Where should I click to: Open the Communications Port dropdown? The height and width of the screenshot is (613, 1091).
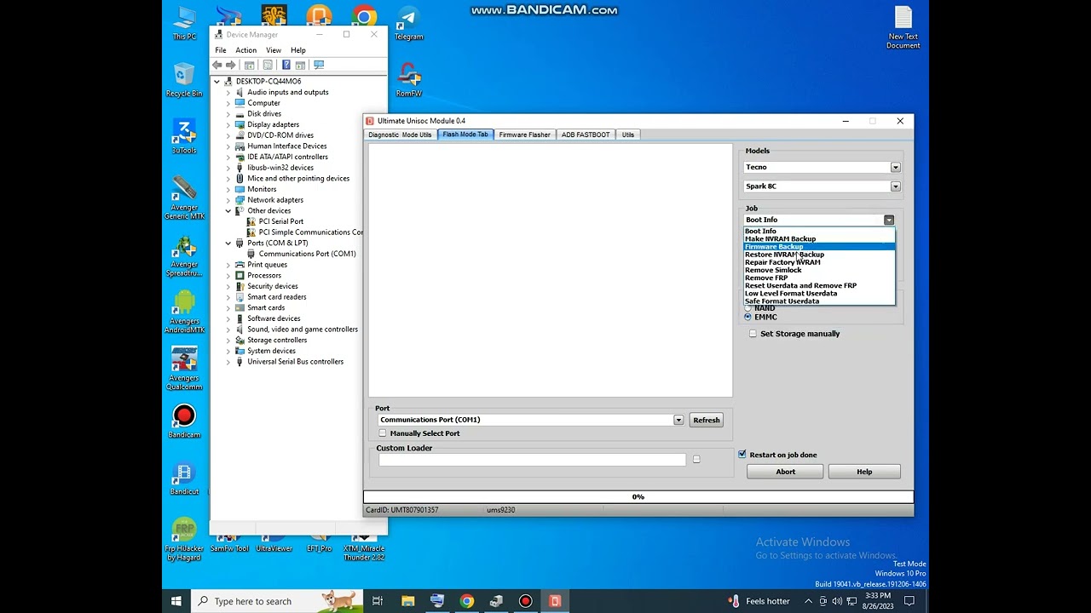click(678, 420)
